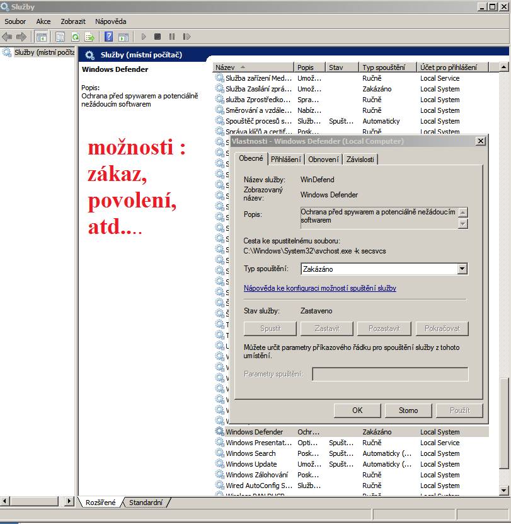
Task: Click the Pozastavit button
Action: tap(384, 329)
